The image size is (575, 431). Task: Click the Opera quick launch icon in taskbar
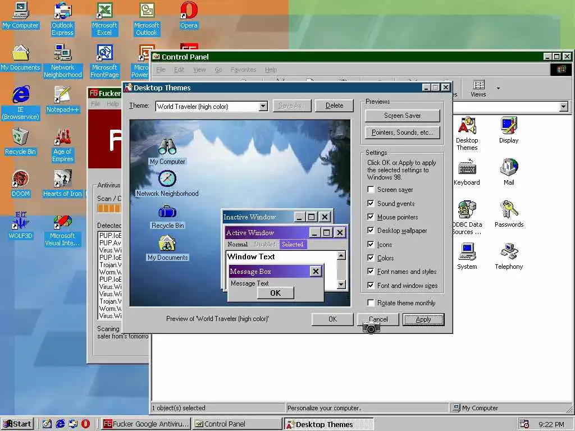click(85, 424)
